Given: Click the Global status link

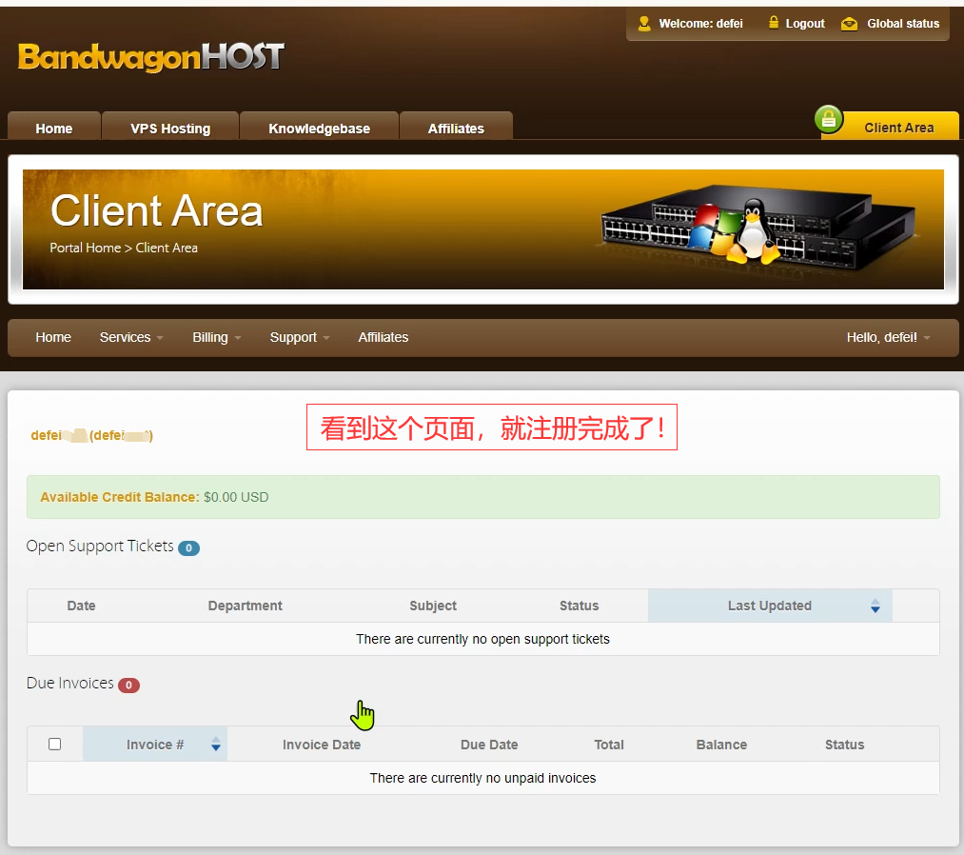Looking at the screenshot, I should (903, 24).
